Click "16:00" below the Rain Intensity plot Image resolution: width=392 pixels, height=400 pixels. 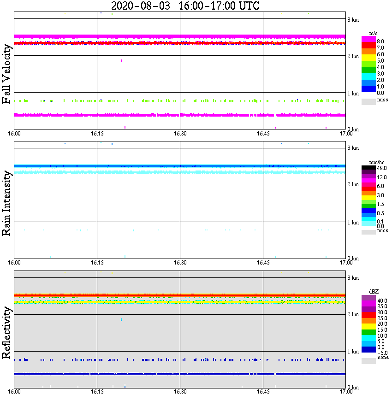(14, 263)
